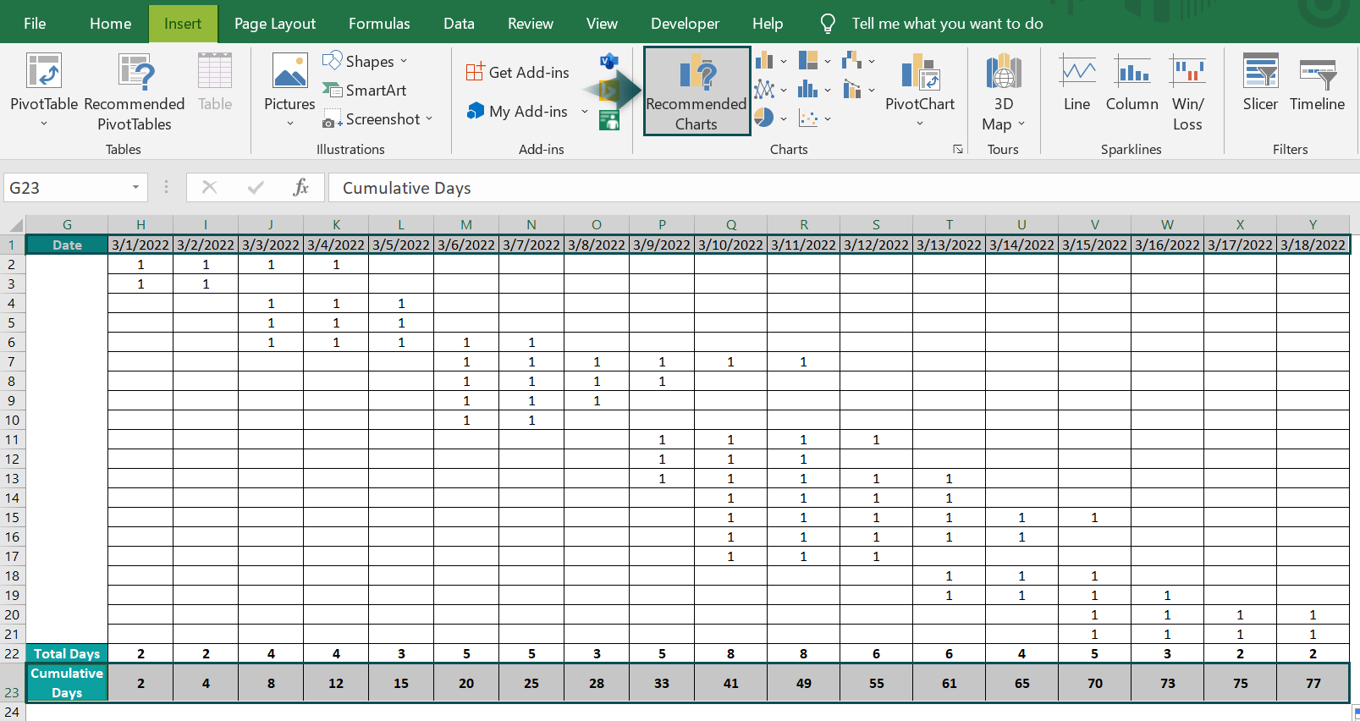Screen dimensions: 1360x721
Task: Open the Screenshot dropdown menu
Action: (377, 119)
